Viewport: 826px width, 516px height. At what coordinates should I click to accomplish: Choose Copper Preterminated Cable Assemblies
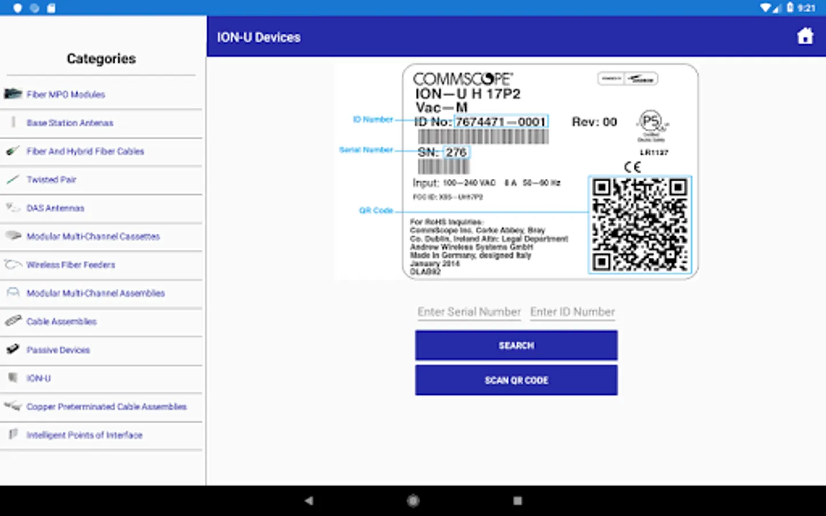(x=107, y=406)
